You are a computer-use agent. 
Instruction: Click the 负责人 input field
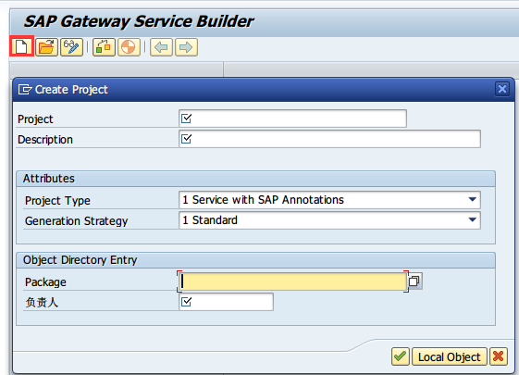(226, 302)
